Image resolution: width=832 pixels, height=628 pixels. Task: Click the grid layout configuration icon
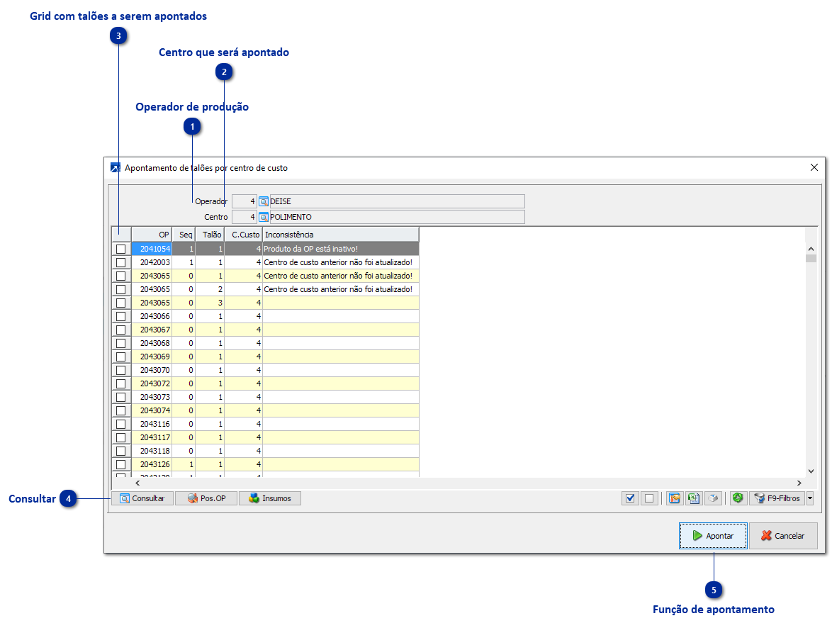(x=675, y=498)
